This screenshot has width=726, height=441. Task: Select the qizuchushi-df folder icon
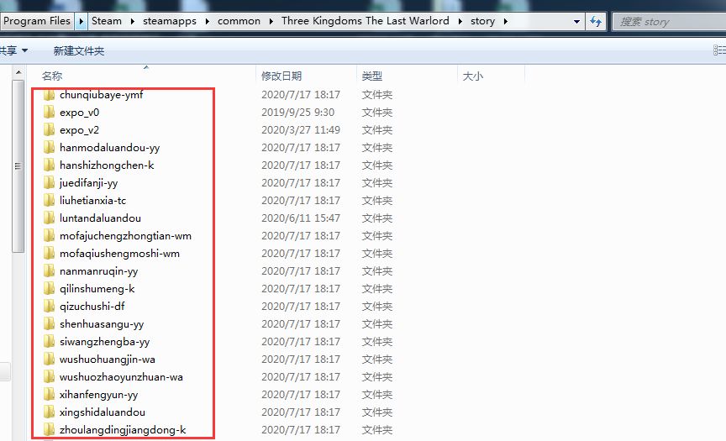pyautogui.click(x=49, y=306)
